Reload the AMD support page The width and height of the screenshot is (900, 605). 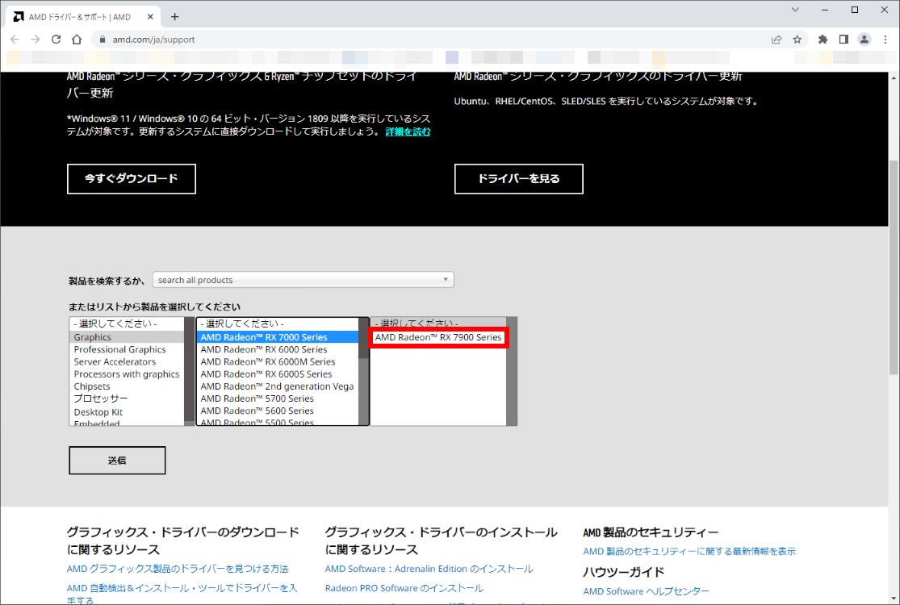[x=57, y=40]
